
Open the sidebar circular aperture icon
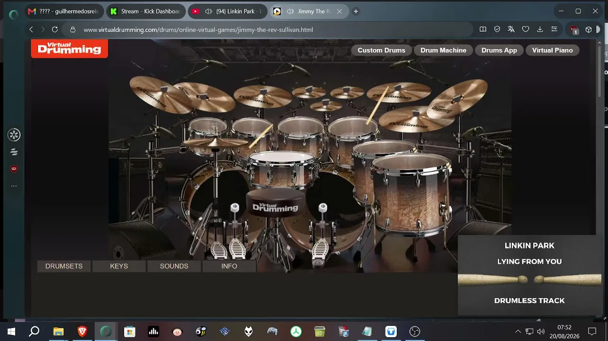click(14, 135)
